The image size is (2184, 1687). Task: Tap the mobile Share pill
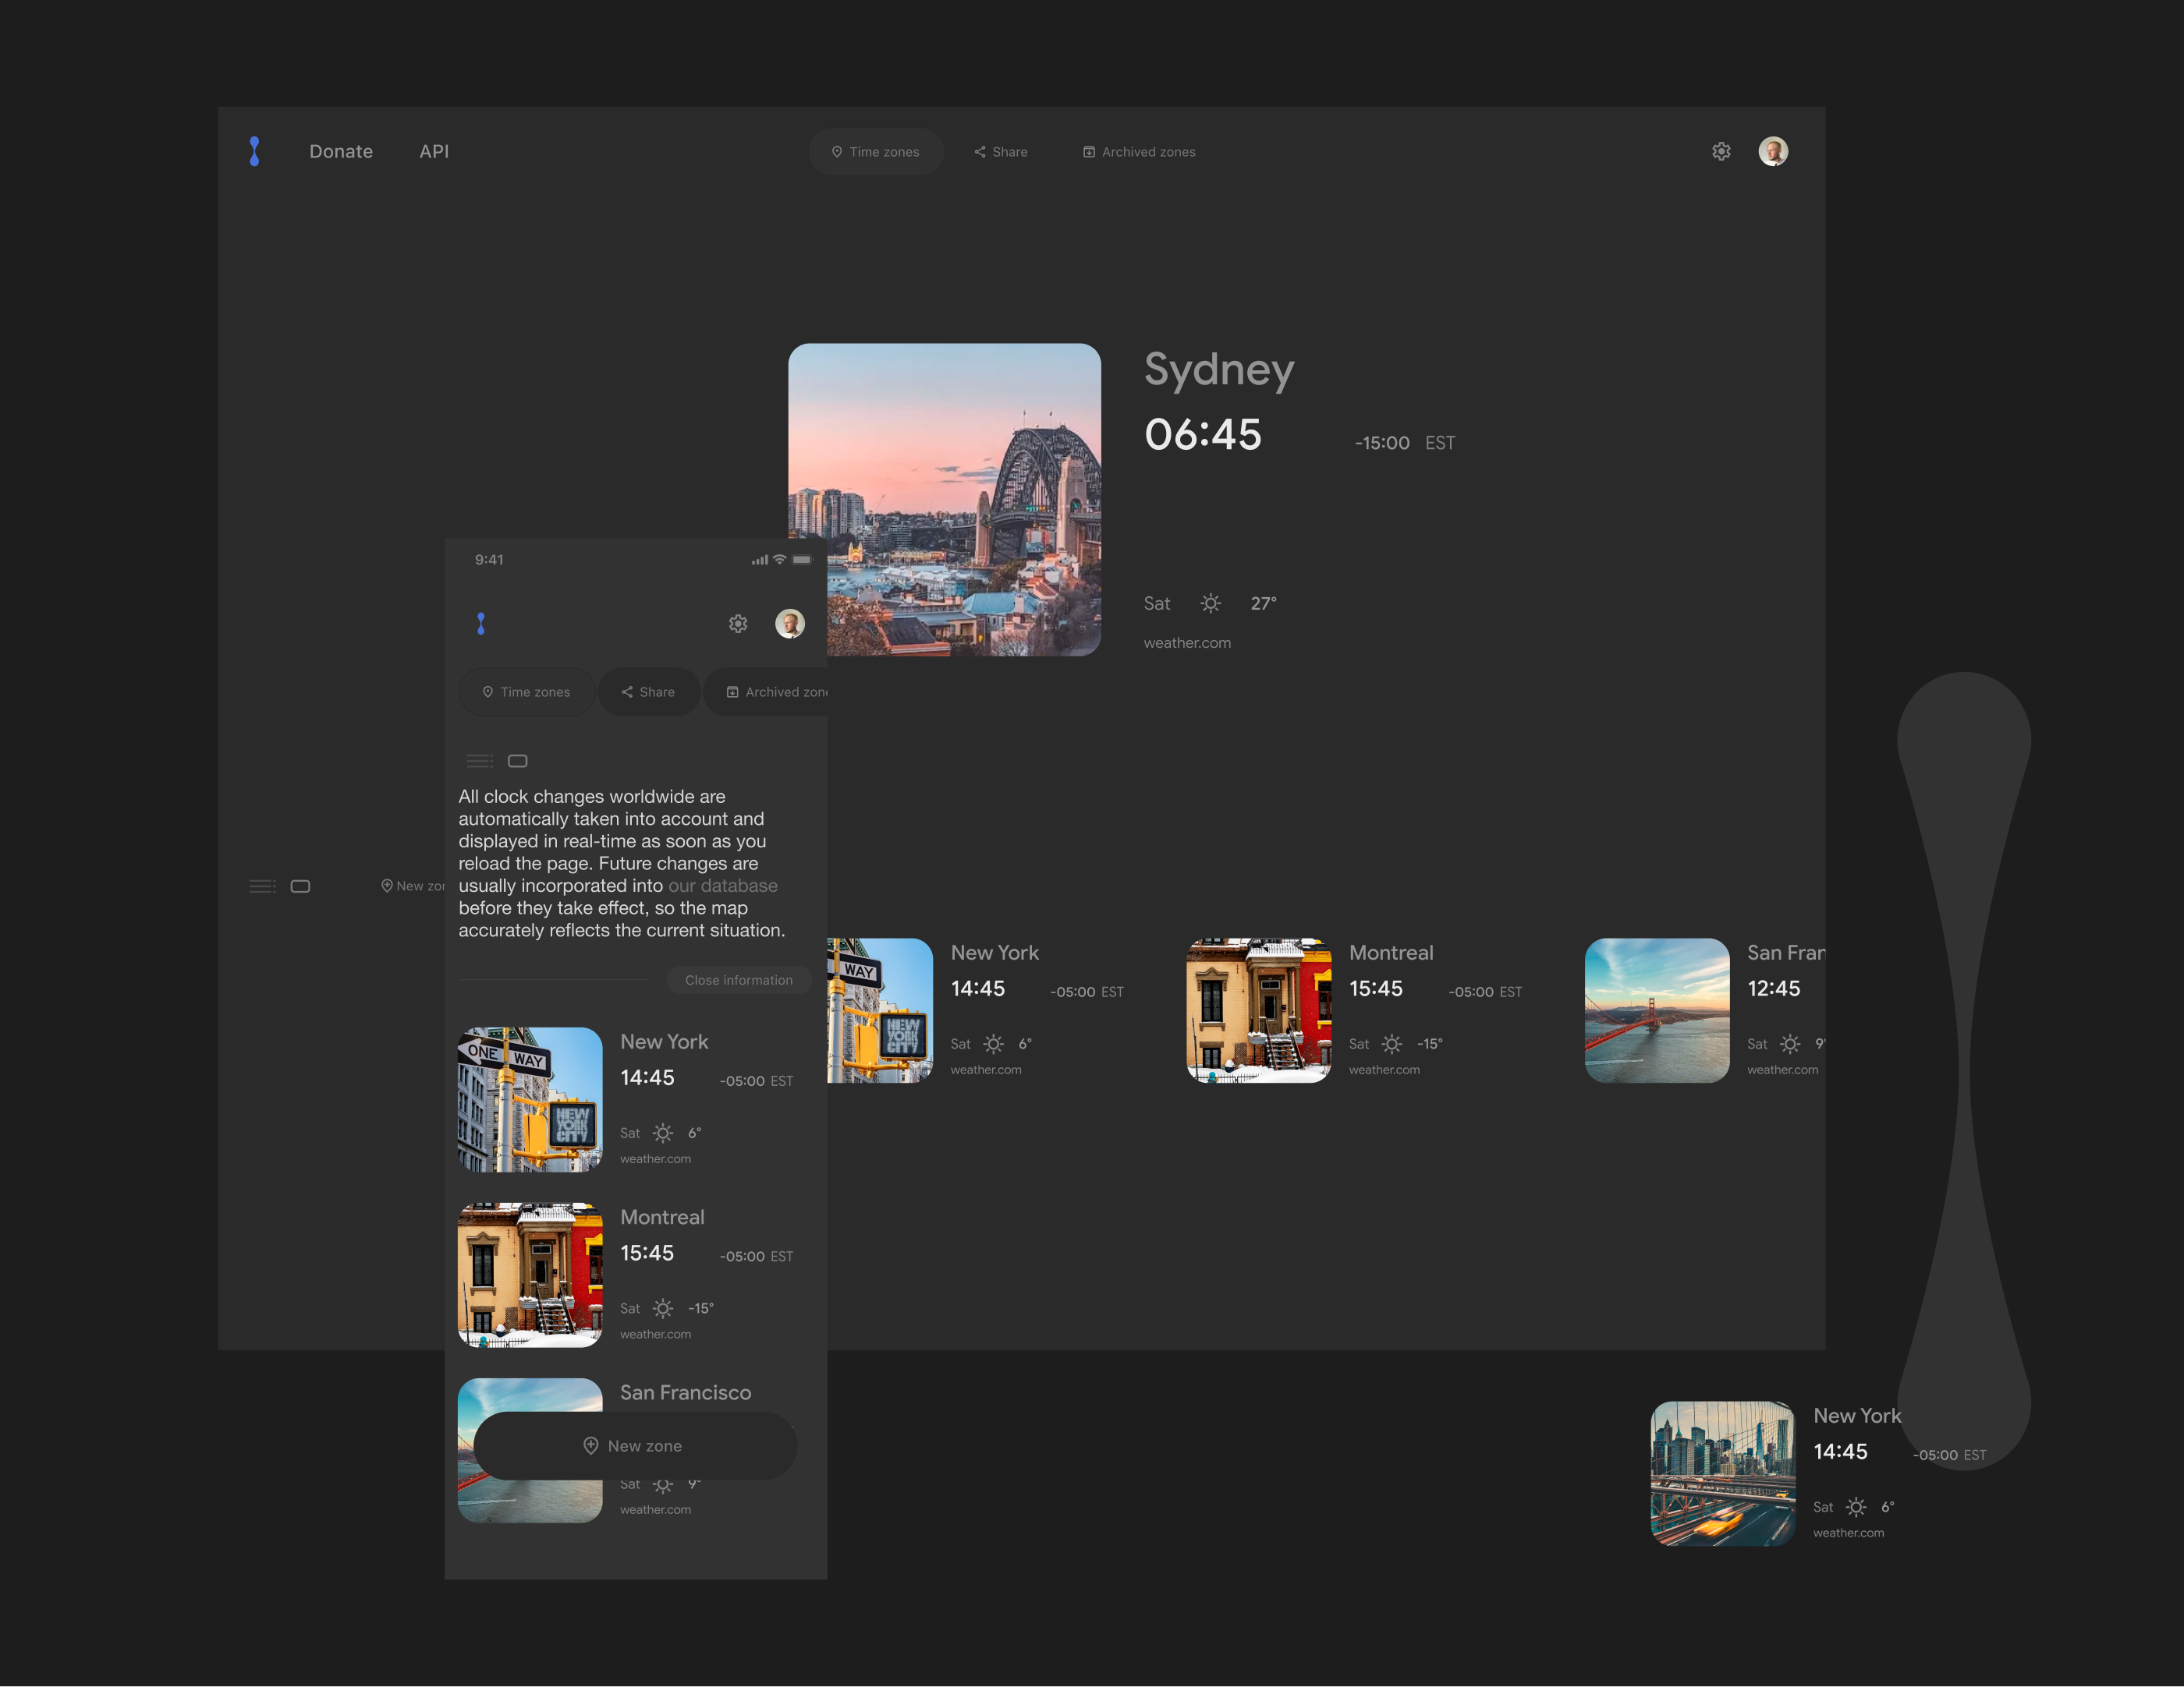click(x=648, y=691)
